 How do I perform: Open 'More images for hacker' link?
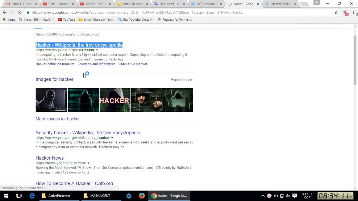(x=58, y=119)
